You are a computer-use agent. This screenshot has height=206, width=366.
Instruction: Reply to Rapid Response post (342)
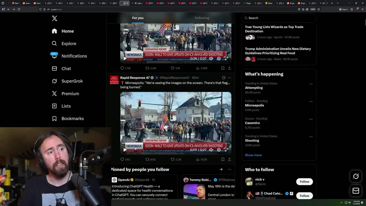(125, 159)
